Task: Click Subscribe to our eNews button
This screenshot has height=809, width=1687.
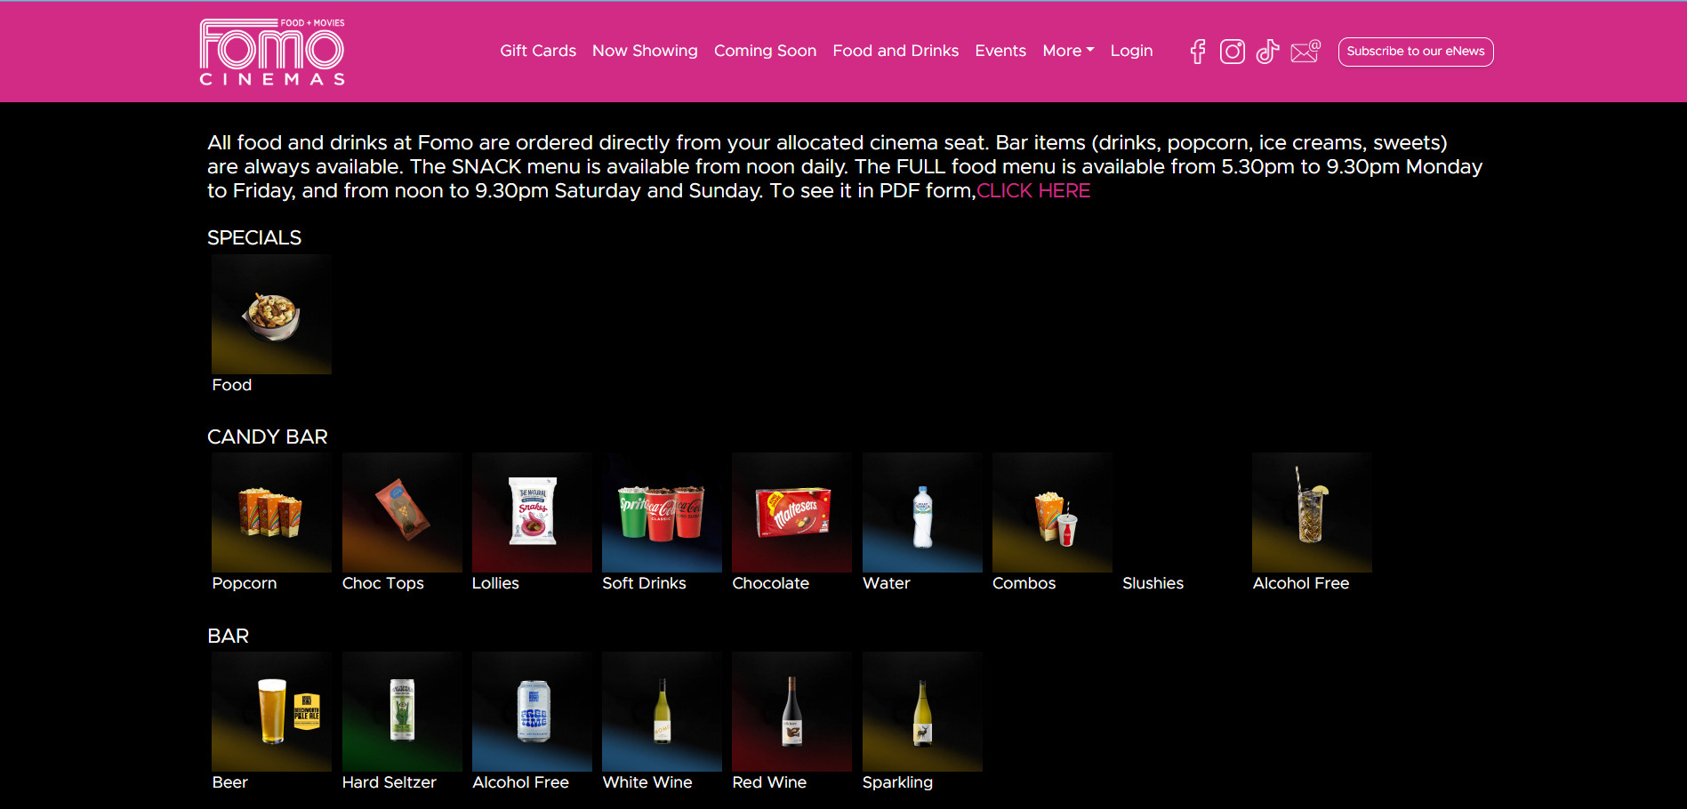Action: [x=1415, y=52]
